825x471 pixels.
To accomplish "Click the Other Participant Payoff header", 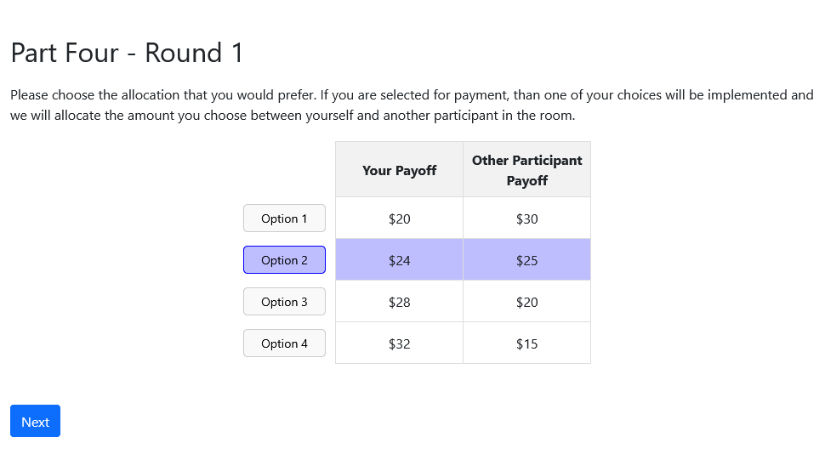I will pyautogui.click(x=526, y=170).
